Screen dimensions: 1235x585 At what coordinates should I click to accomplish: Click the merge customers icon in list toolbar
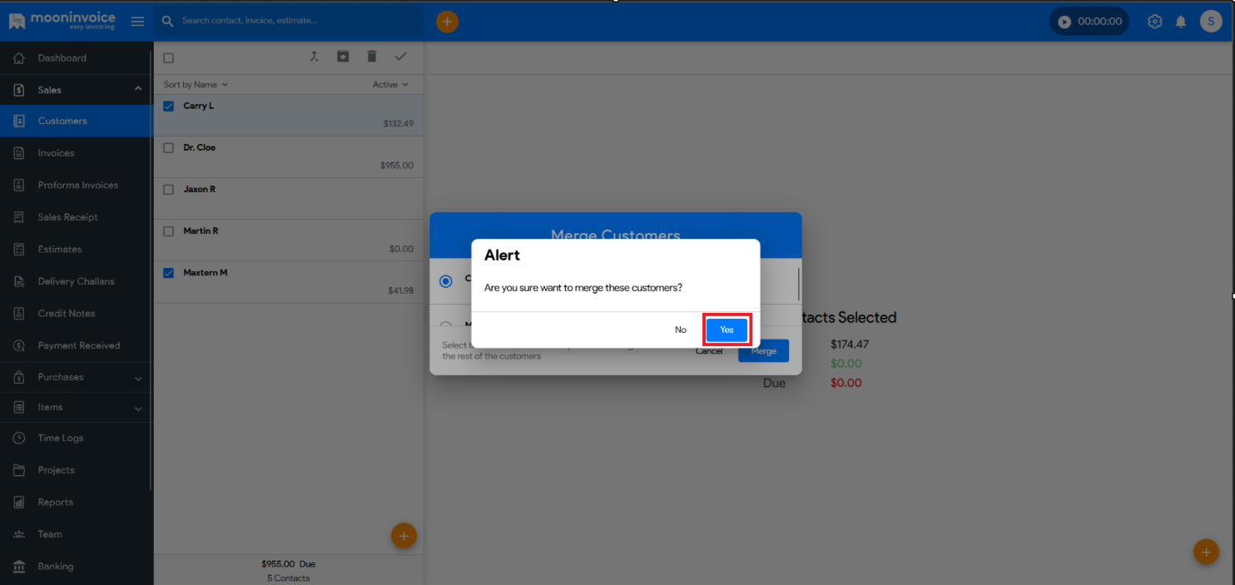[315, 57]
